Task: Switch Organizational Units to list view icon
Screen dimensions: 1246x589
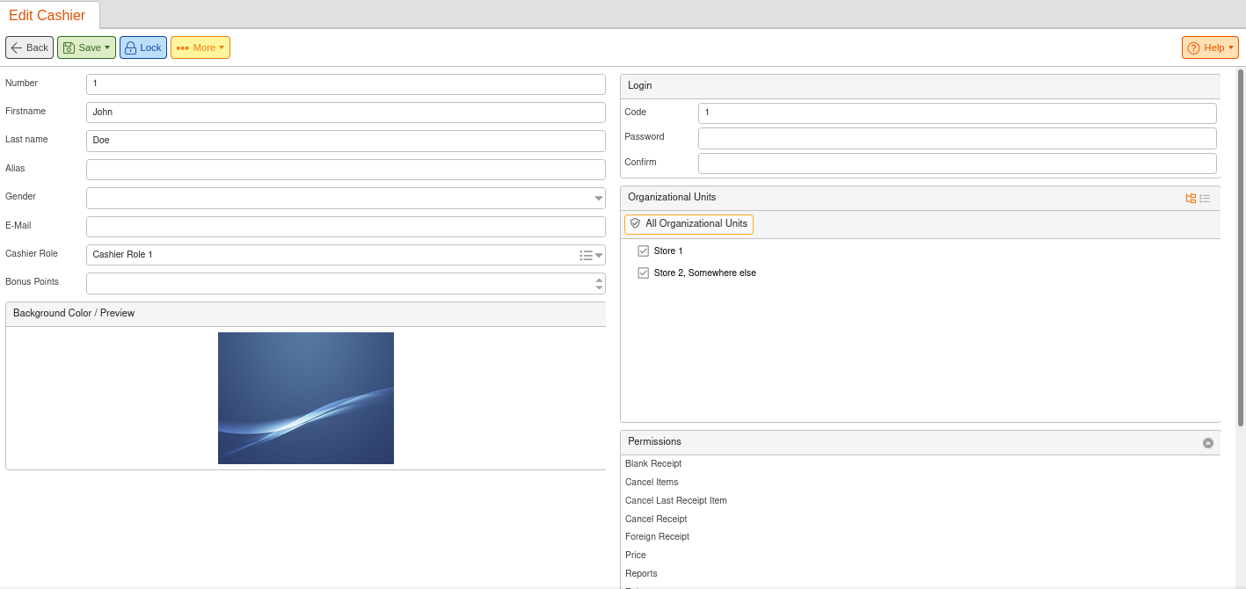Action: (1205, 199)
